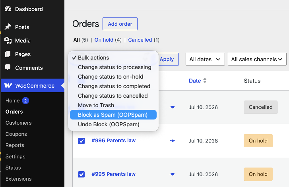289x187 pixels.
Task: Open the WooCommerce menu item
Action: (33, 85)
